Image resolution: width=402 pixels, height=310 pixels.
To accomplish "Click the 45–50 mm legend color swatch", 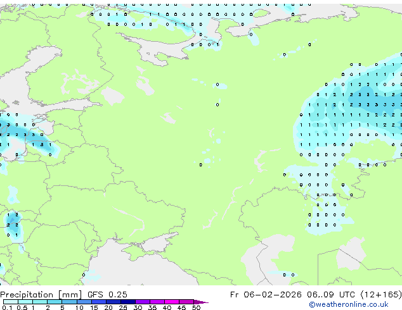I will (x=186, y=302).
